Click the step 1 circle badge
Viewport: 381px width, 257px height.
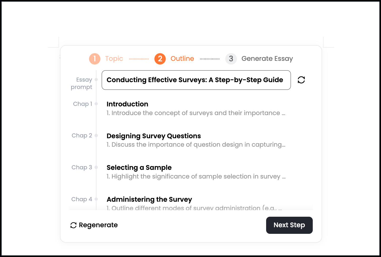tap(95, 59)
